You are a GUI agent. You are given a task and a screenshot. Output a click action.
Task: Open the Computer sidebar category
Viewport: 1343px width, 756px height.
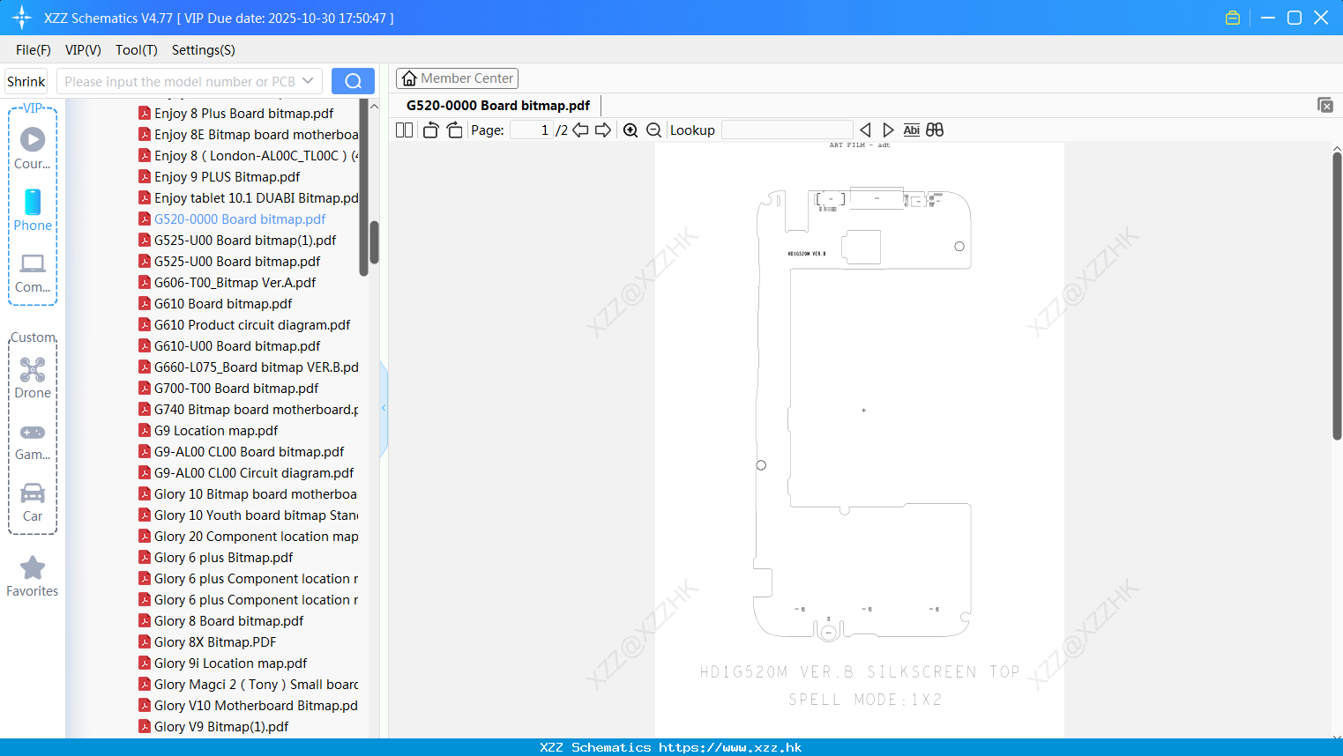point(33,273)
